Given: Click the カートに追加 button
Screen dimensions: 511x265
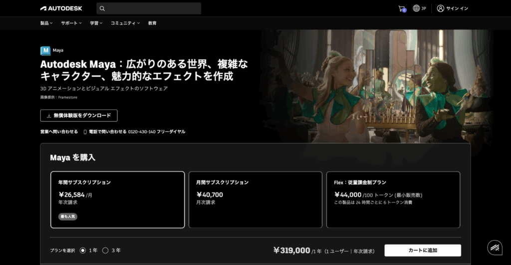Looking at the screenshot, I should 423,250.
